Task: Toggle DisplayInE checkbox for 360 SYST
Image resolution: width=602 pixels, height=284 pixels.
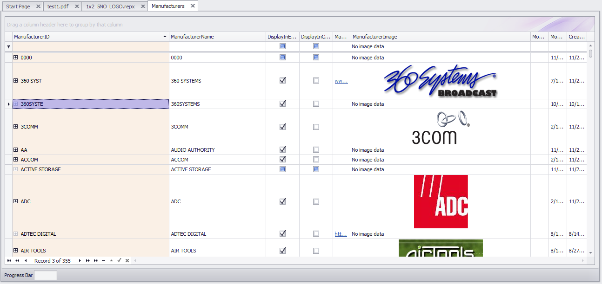Action: pyautogui.click(x=282, y=80)
